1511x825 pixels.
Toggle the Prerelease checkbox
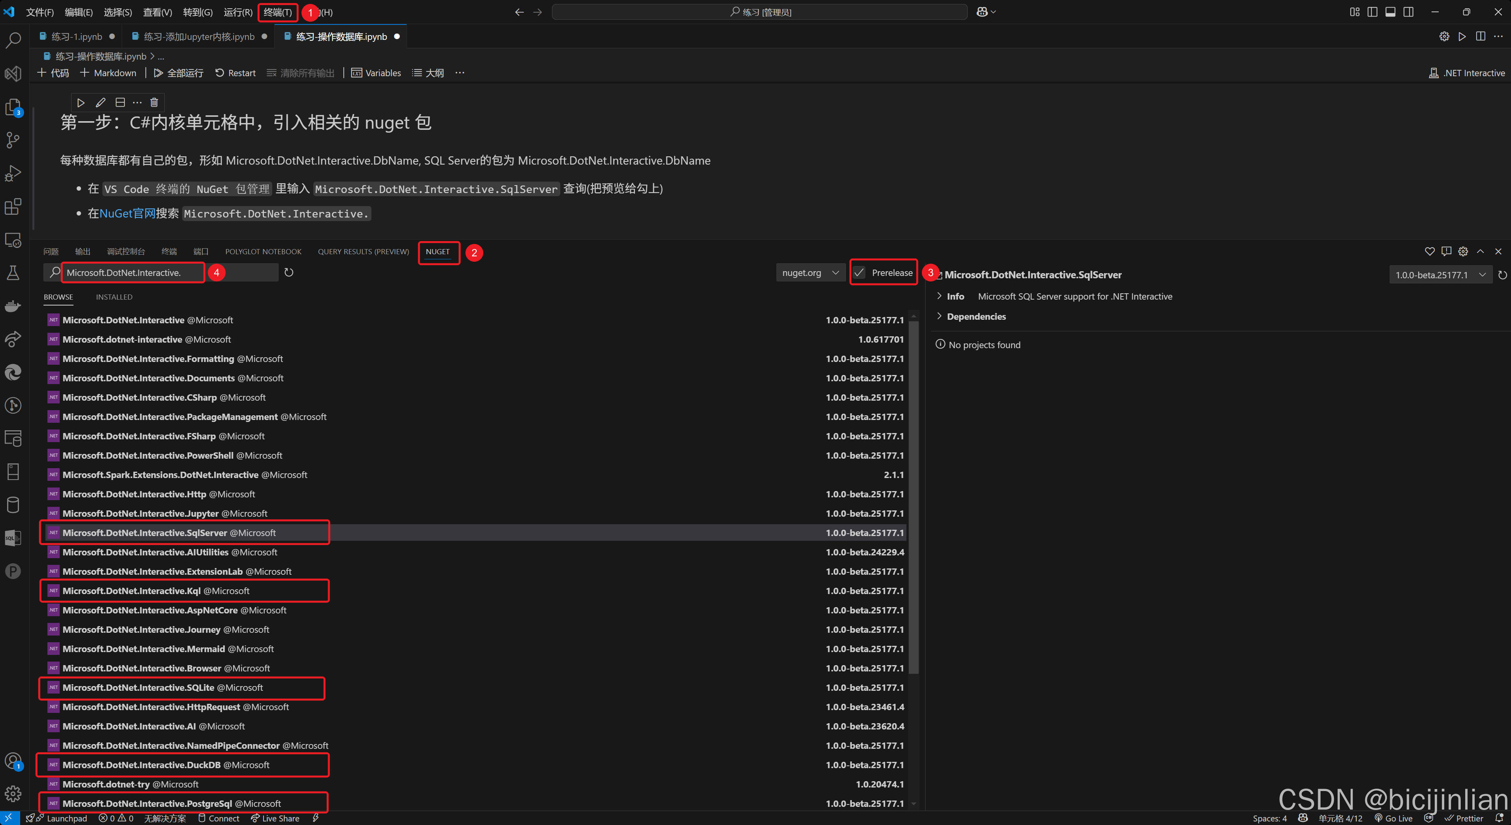pyautogui.click(x=859, y=272)
